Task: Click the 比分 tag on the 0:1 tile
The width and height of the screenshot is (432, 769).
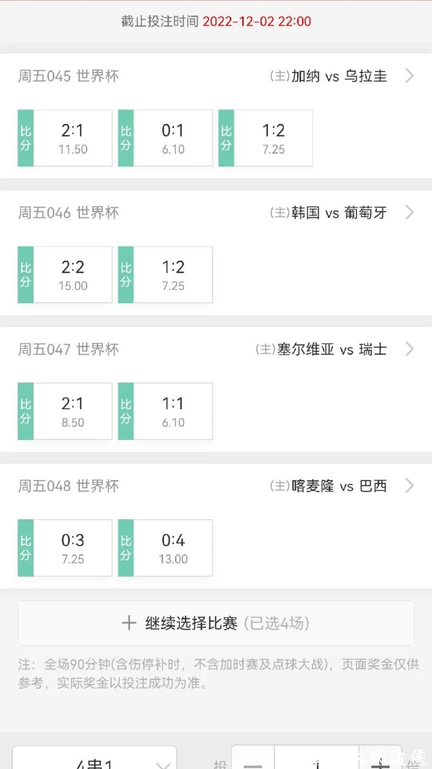Action: (125, 137)
